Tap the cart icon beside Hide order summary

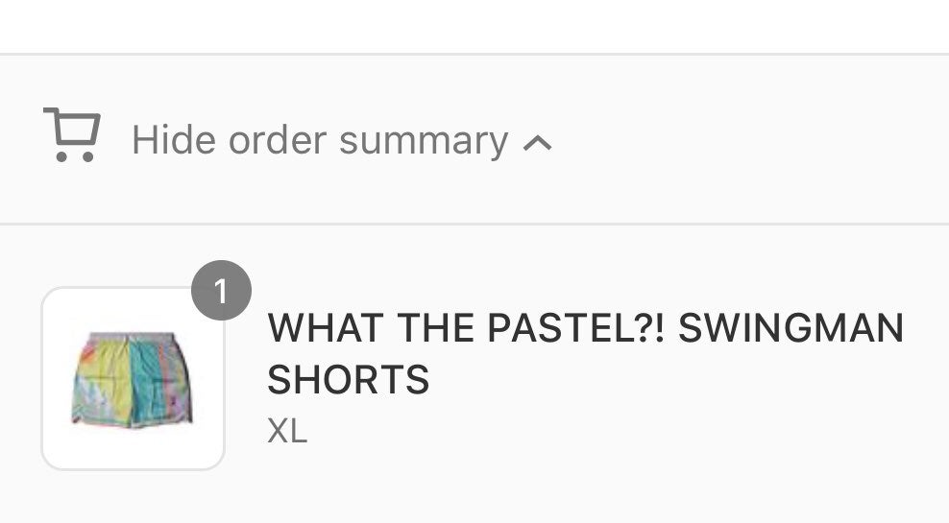click(72, 135)
